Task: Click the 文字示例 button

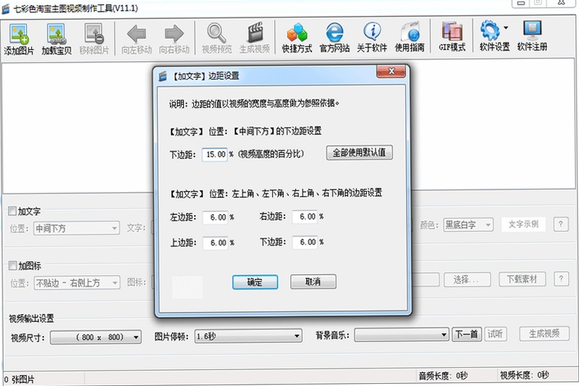Action: click(x=524, y=224)
